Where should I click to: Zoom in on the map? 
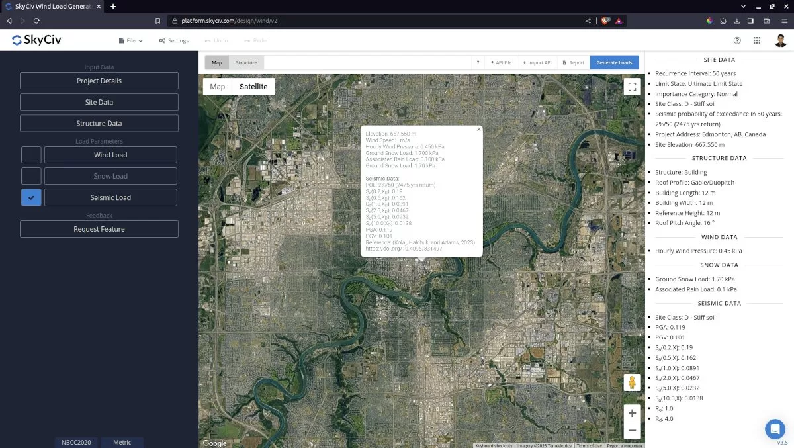632,413
